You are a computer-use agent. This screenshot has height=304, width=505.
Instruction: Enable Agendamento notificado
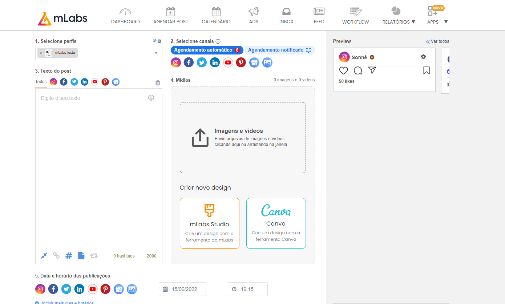(x=280, y=50)
